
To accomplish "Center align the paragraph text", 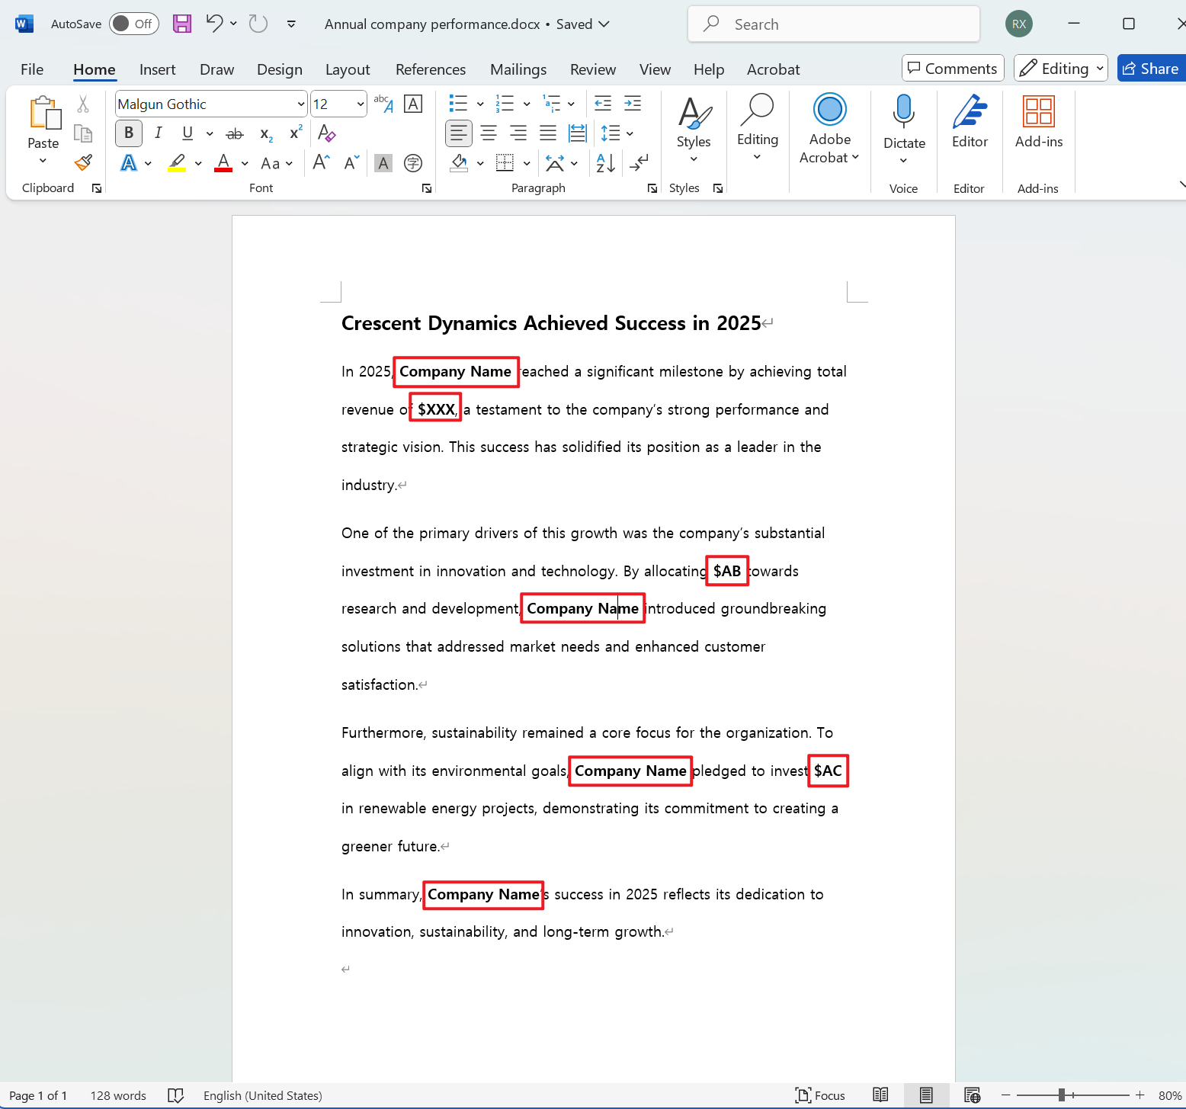I will click(x=489, y=133).
